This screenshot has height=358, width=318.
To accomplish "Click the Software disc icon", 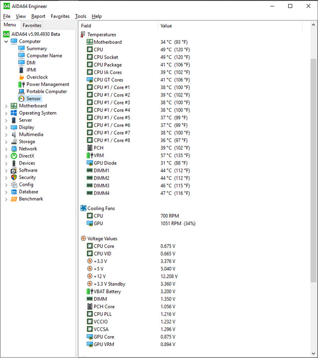I will click(14, 171).
